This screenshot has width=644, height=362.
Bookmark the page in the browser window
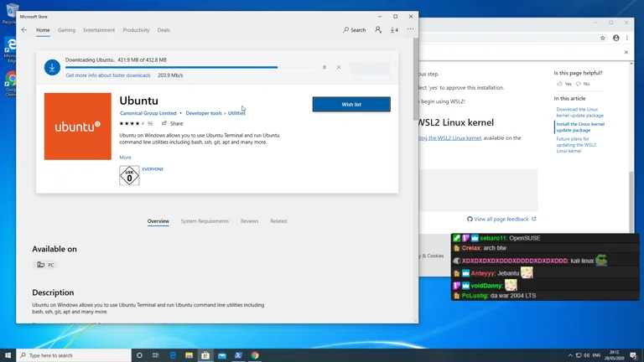(603, 38)
